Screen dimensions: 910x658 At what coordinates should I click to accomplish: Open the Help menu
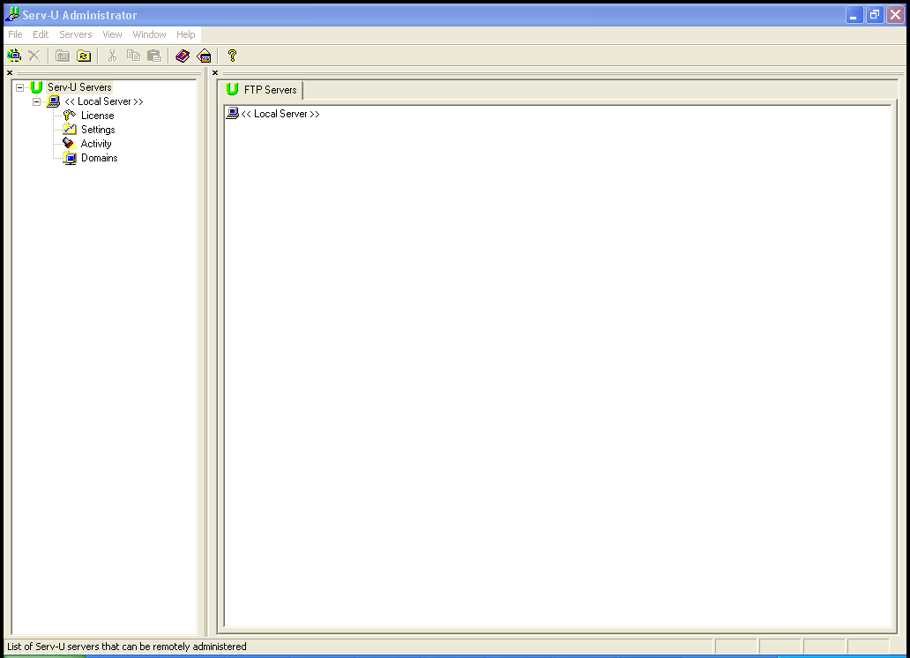click(x=186, y=35)
